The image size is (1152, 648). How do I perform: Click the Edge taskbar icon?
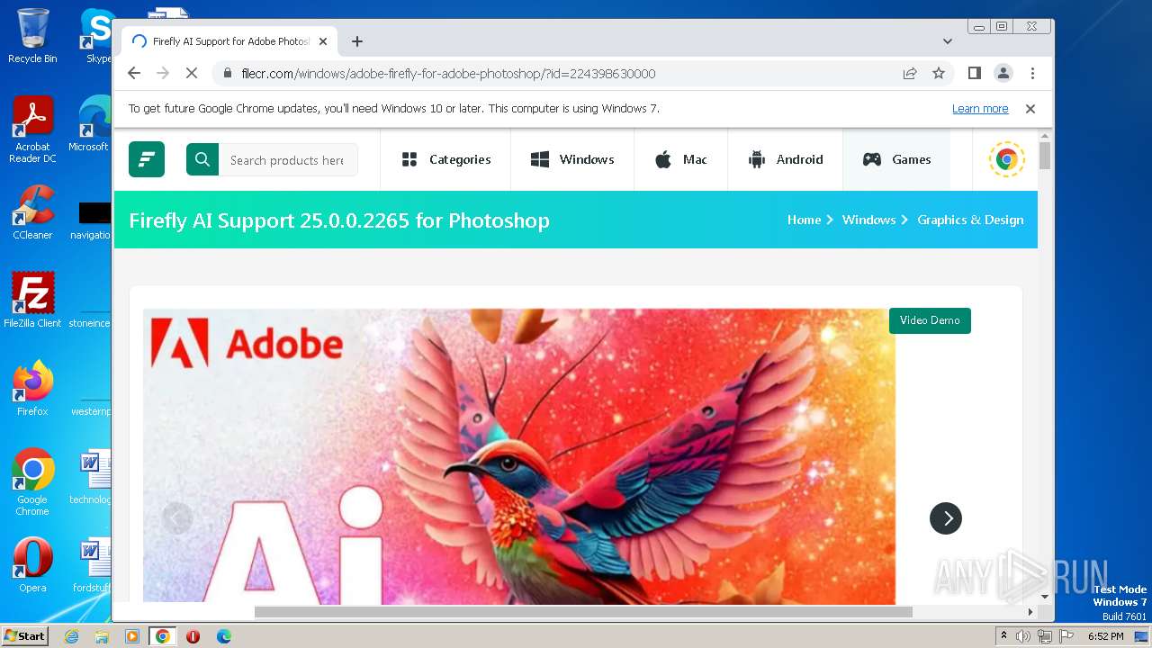[223, 636]
